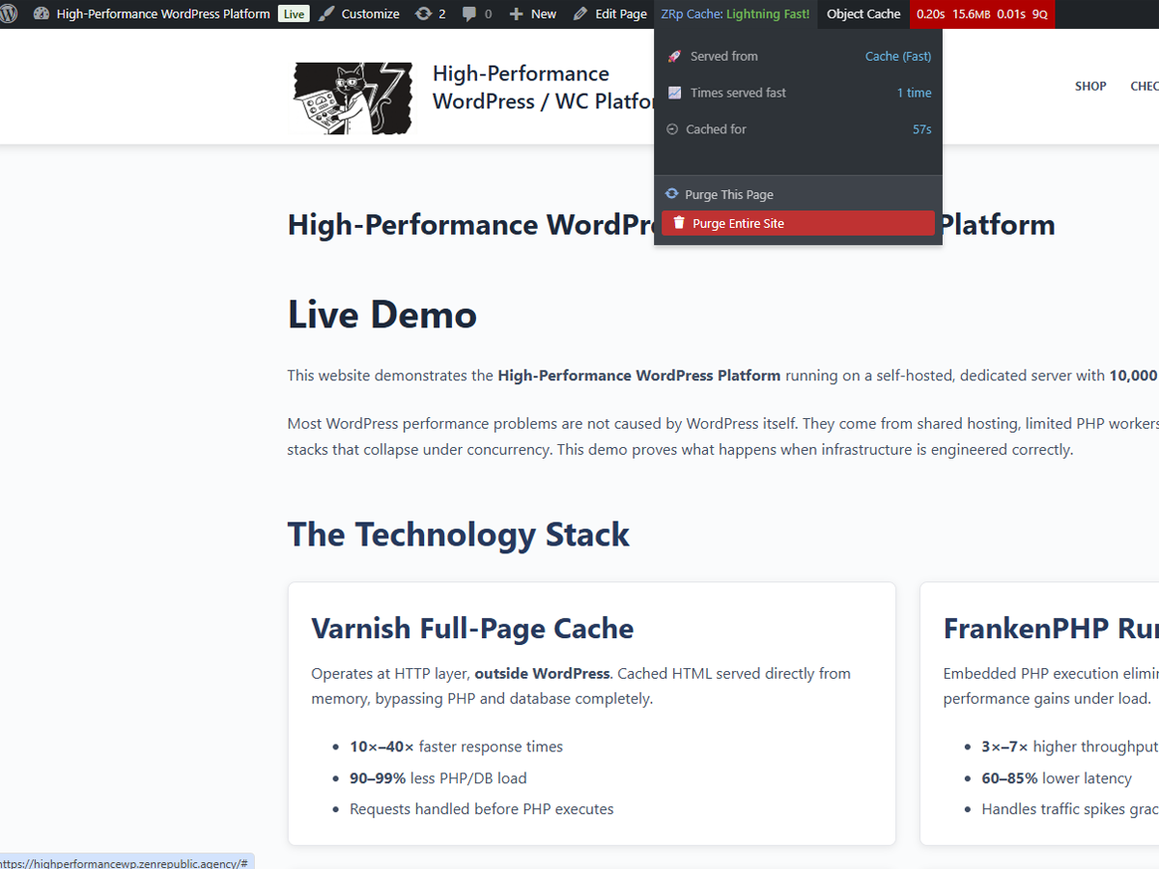Screen dimensions: 1159x869
Task: Expand the Query Monitor stats panel
Action: 981,14
